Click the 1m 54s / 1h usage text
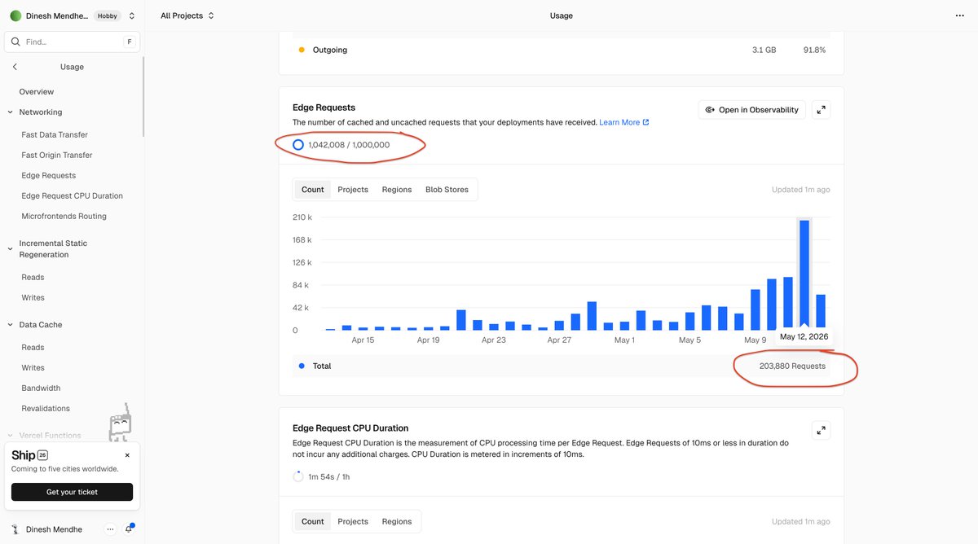Image resolution: width=978 pixels, height=544 pixels. tap(329, 477)
